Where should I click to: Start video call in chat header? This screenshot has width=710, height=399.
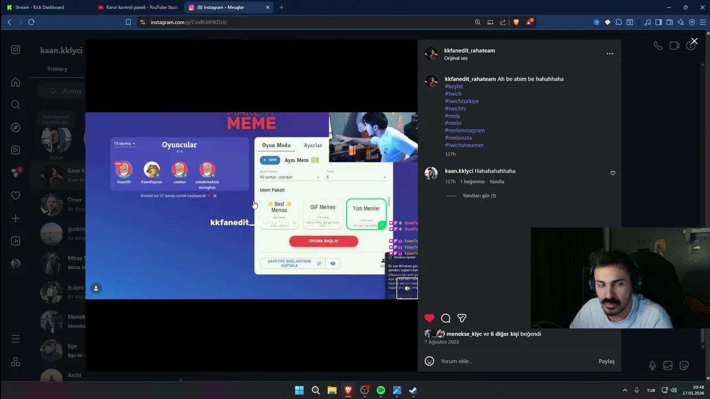coord(674,46)
